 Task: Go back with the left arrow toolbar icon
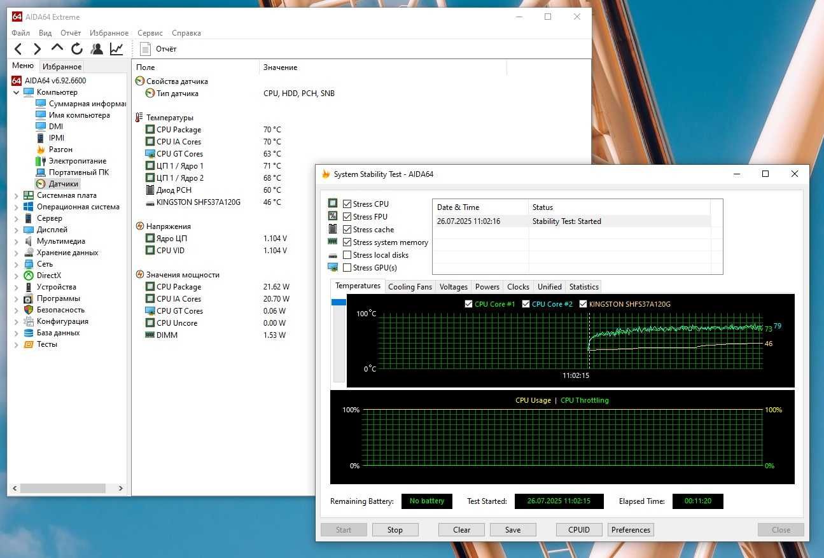tap(18, 49)
